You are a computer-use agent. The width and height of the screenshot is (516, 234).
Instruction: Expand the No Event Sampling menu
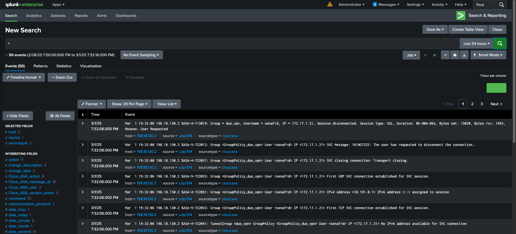pos(141,55)
